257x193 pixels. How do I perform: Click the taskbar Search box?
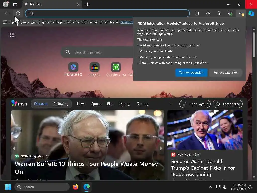coord(42,187)
